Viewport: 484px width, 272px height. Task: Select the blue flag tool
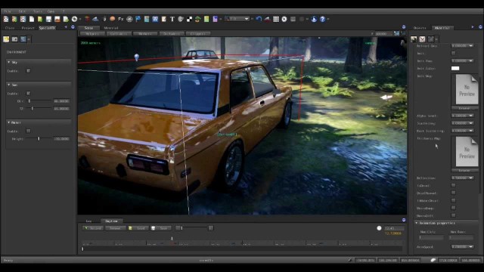coord(138,19)
